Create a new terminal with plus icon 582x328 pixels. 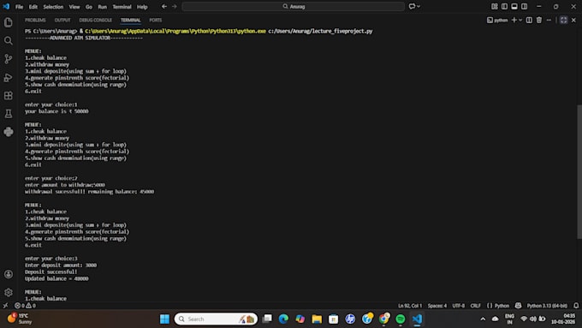tap(514, 20)
